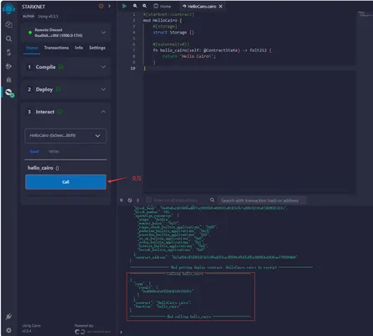Click the Using Cairo version text
The image size is (373, 336).
click(x=31, y=328)
